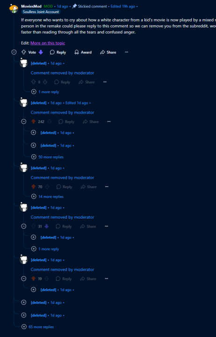The width and height of the screenshot is (216, 337).
Task: Collapse the removed comment with score 19
Action: coord(24,279)
